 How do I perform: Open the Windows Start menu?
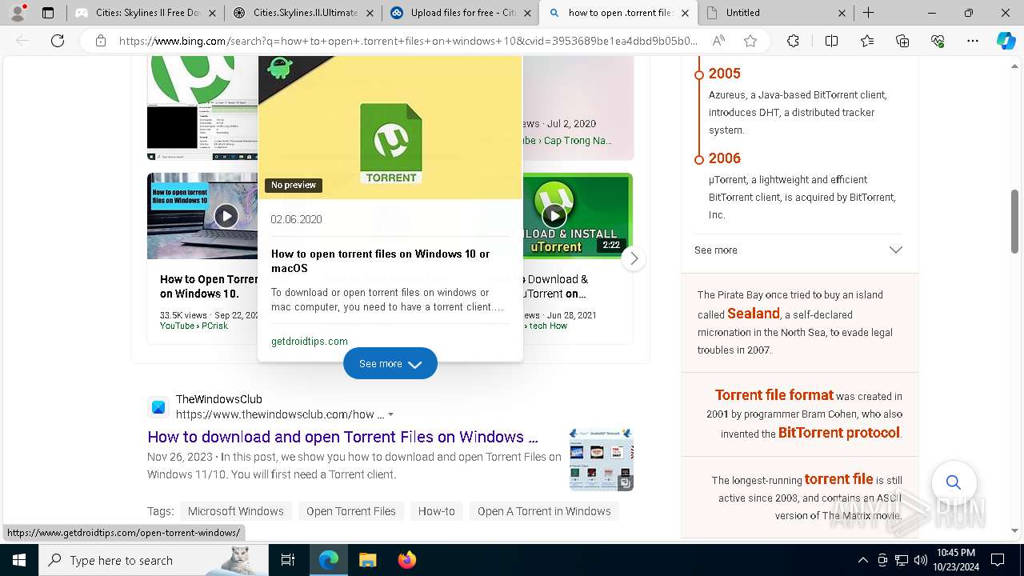[18, 560]
